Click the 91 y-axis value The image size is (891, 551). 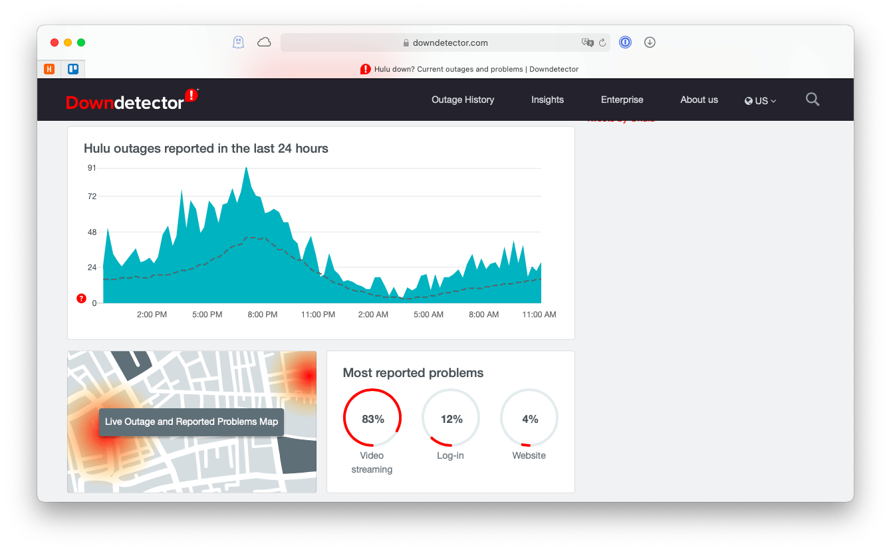92,168
